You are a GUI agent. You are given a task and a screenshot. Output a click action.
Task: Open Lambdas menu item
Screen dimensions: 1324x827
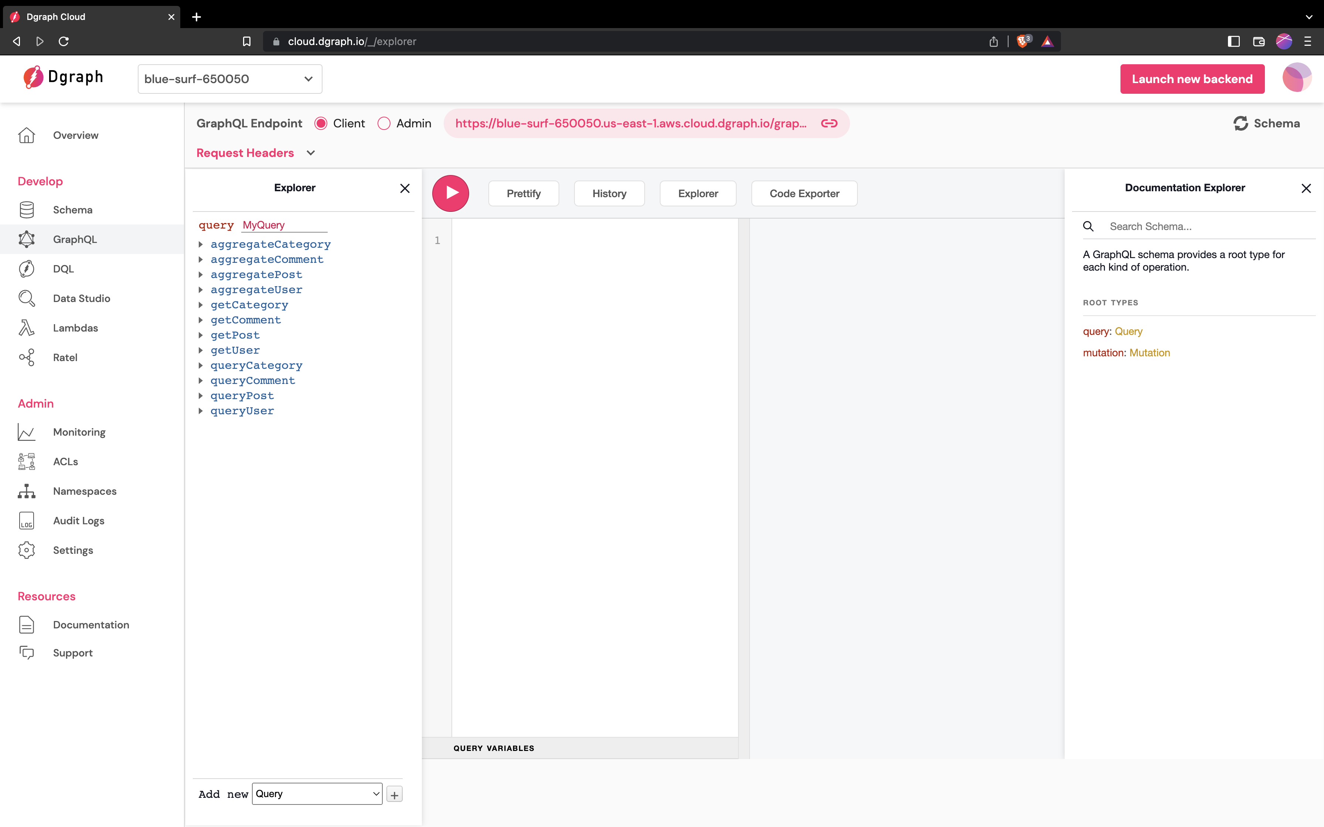(x=75, y=327)
